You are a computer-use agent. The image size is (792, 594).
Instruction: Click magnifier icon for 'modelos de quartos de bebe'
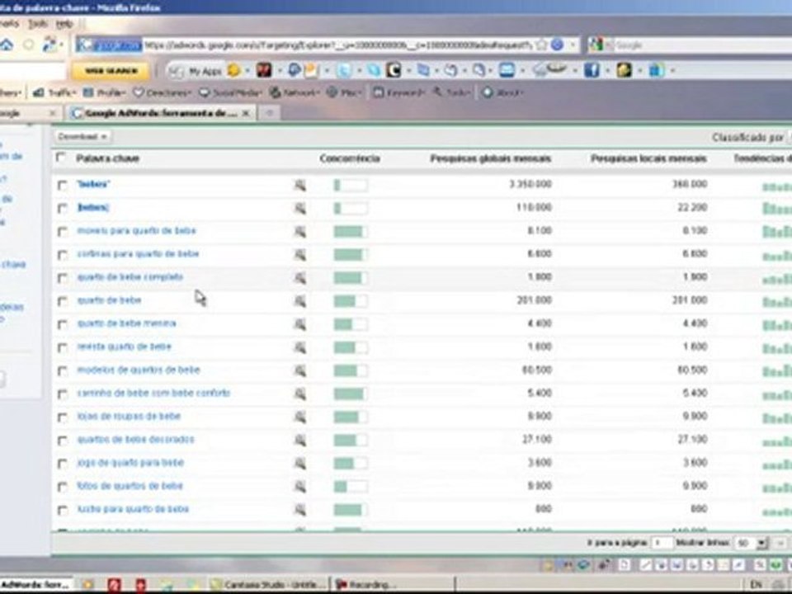[x=300, y=370]
